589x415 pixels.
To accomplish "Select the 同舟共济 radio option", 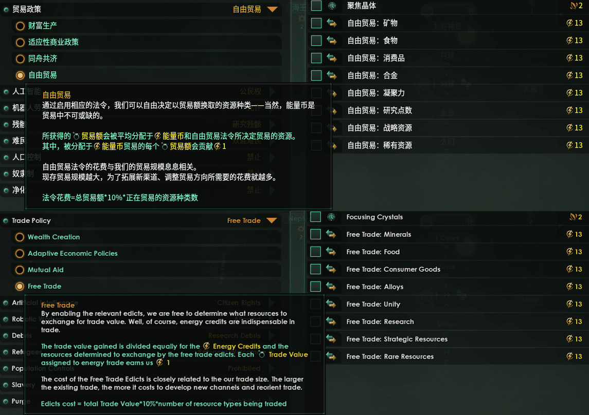I will click(x=20, y=59).
